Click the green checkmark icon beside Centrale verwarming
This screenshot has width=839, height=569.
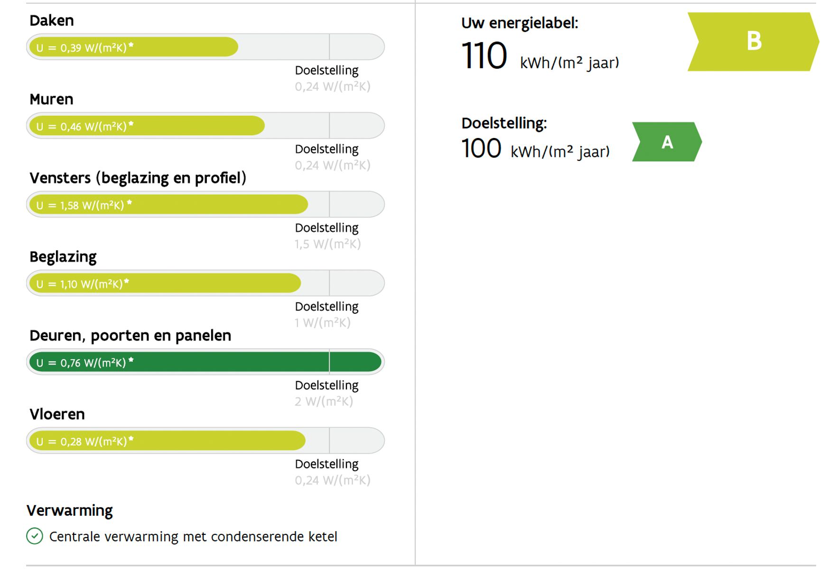tap(35, 536)
